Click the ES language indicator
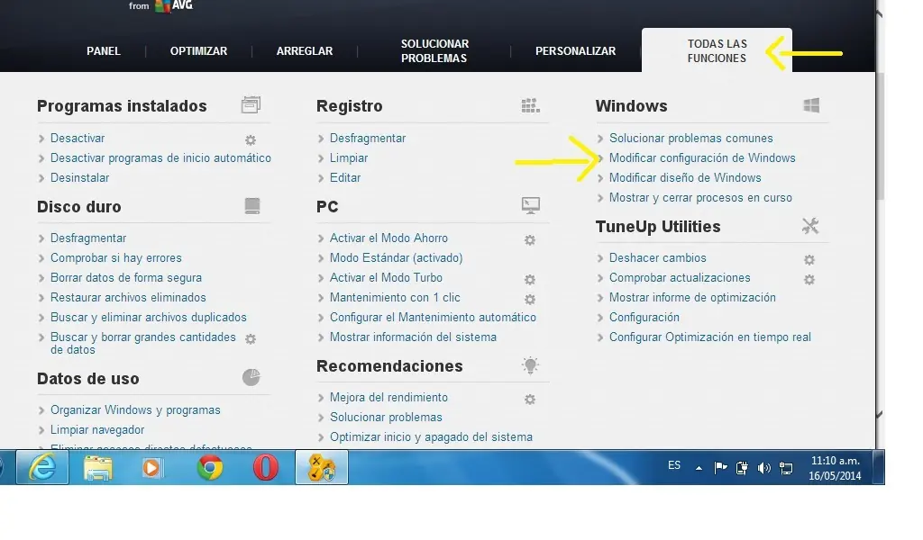Screen dimensions: 923x540 tap(674, 465)
